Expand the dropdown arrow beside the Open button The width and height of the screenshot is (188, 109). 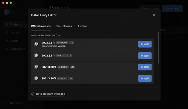pos(156,9)
